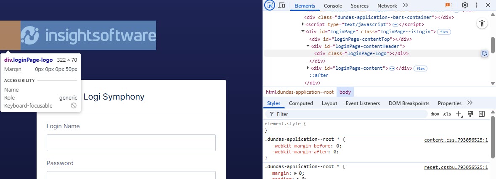Select the dundas-application--bars-container div row
The width and height of the screenshot is (496, 179).
(379, 17)
